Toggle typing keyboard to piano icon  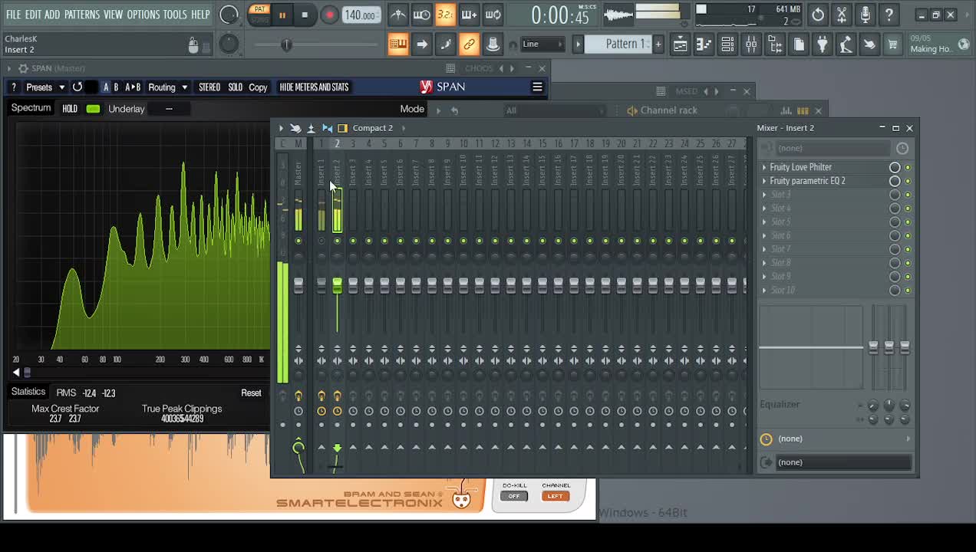coord(397,44)
